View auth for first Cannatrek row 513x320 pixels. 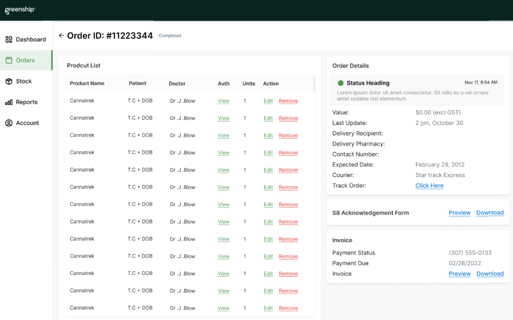coord(223,101)
